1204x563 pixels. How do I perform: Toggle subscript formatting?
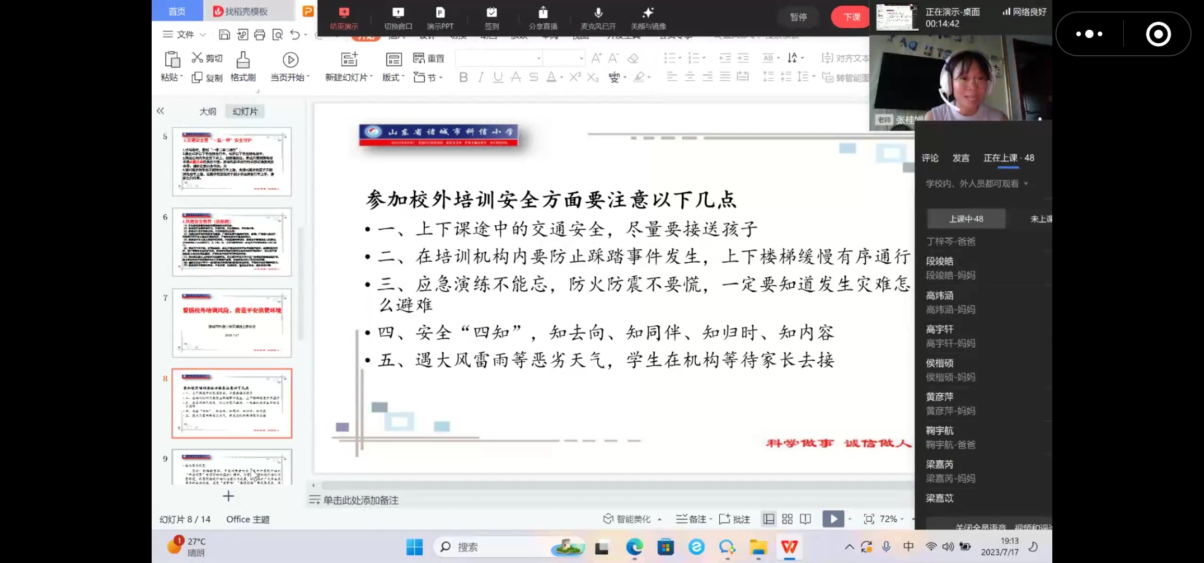593,77
